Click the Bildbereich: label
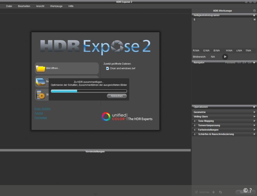The height and width of the screenshot is (196, 257). click(x=199, y=57)
